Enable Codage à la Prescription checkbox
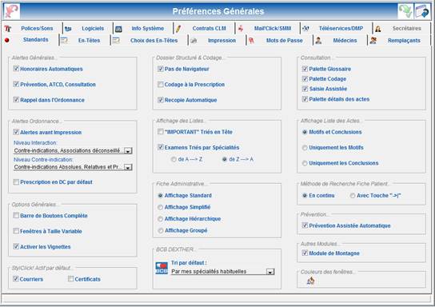The image size is (435, 307). click(161, 84)
